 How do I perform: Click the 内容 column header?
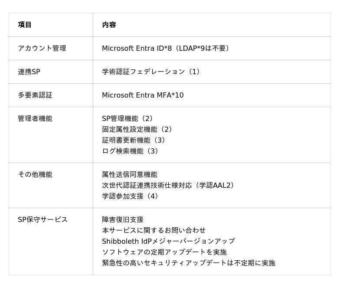point(109,25)
